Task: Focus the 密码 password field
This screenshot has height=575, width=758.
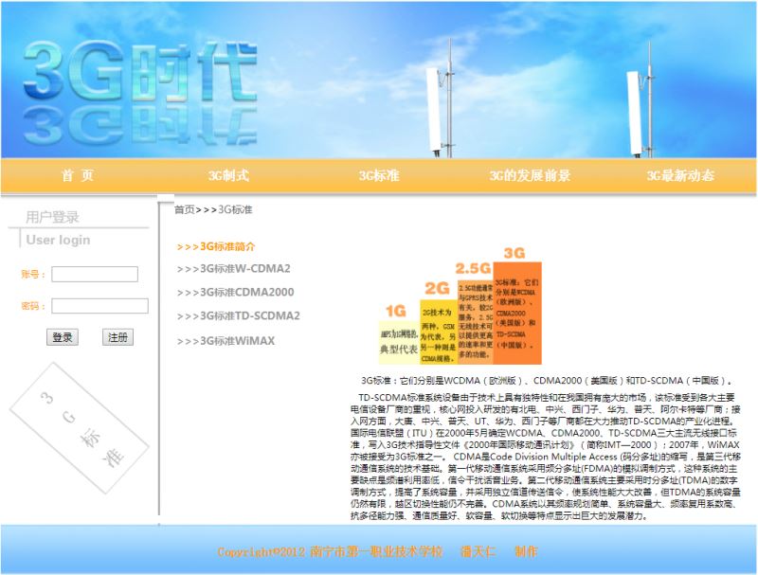Action: pyautogui.click(x=99, y=306)
